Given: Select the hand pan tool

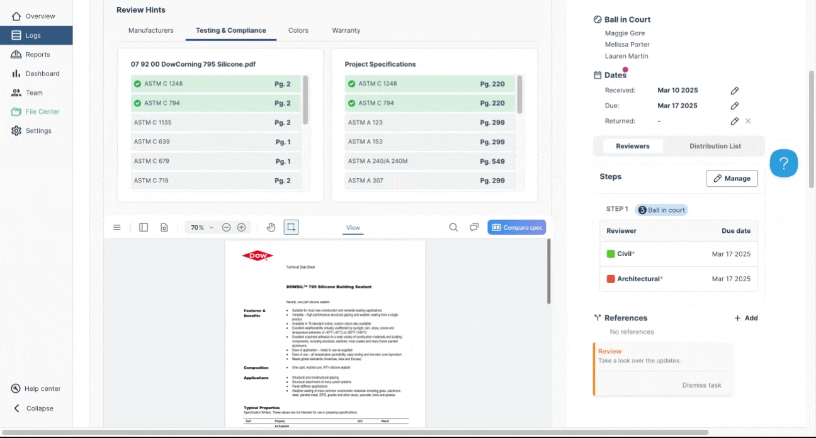Looking at the screenshot, I should tap(271, 227).
